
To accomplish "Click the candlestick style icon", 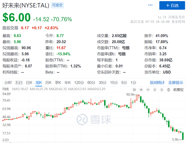I will pos(169,90).
